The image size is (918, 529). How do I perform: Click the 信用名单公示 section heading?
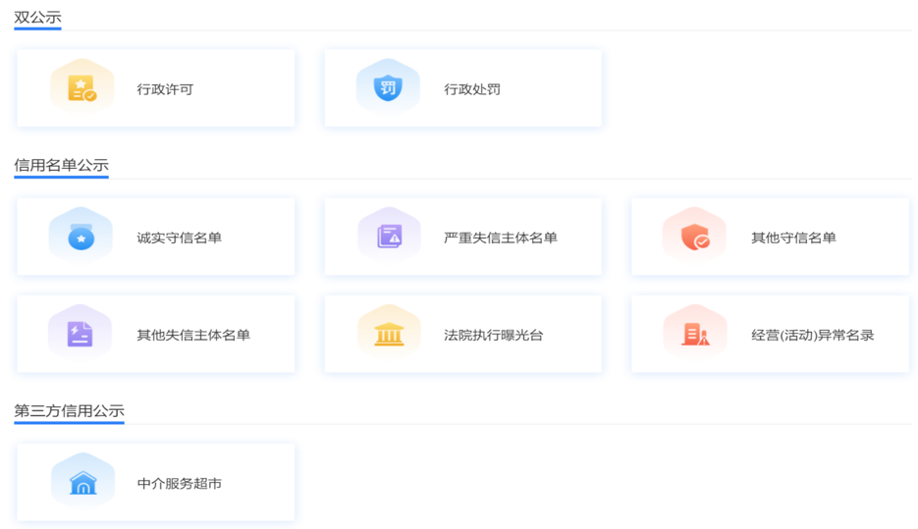61,165
